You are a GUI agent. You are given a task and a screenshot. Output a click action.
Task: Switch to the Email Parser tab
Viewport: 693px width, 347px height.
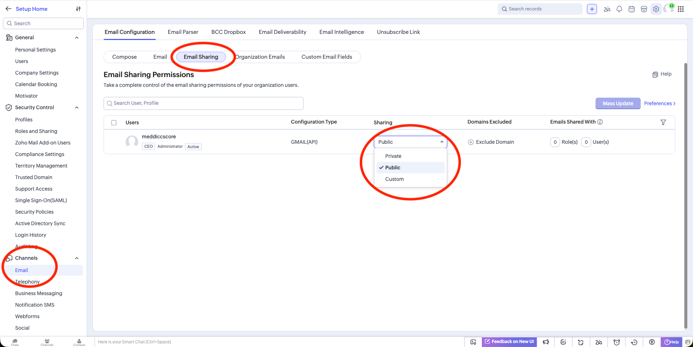(x=183, y=32)
